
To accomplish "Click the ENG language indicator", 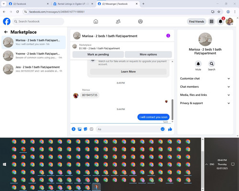I will 212,164.
